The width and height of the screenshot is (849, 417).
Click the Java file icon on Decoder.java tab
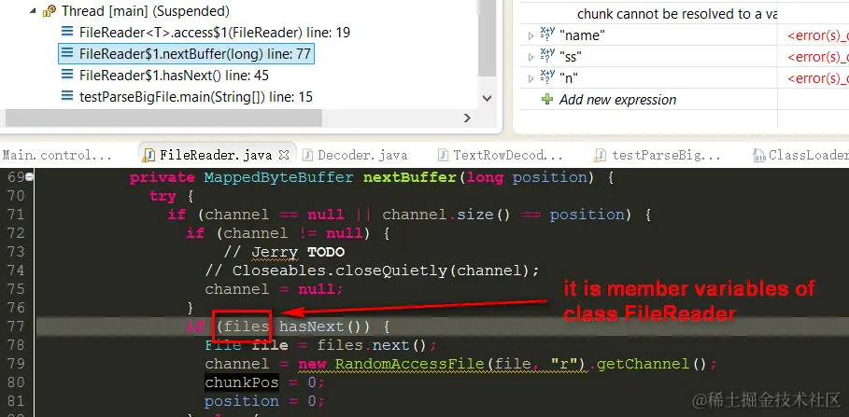[x=307, y=155]
